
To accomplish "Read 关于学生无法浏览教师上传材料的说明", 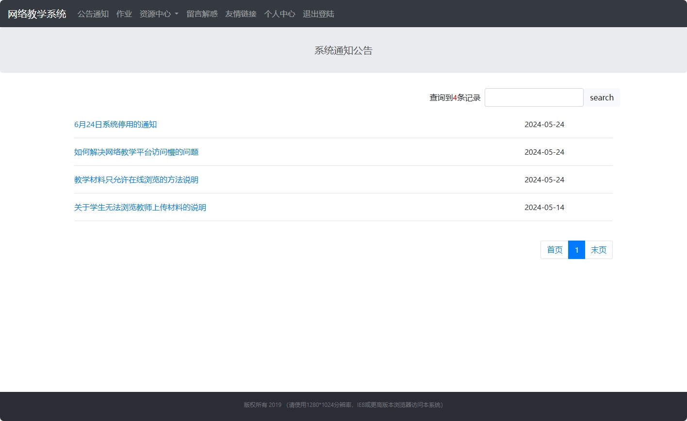I will (x=140, y=207).
